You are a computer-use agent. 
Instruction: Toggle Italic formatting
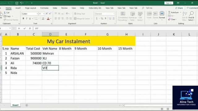click(27, 18)
